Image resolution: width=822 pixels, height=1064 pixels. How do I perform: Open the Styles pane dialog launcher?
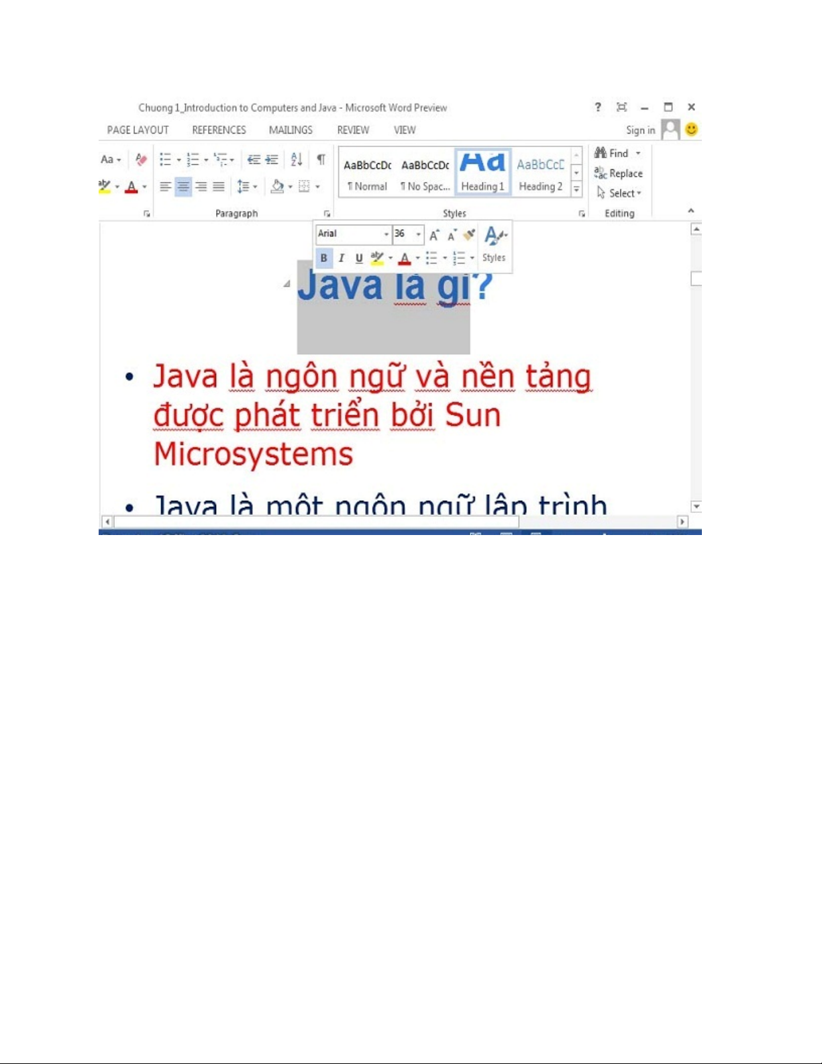click(x=582, y=213)
